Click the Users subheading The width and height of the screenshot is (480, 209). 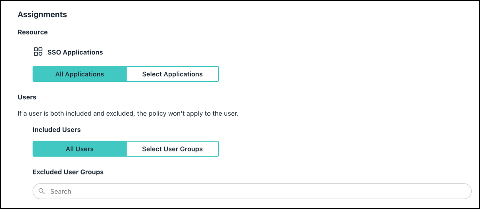pos(27,97)
